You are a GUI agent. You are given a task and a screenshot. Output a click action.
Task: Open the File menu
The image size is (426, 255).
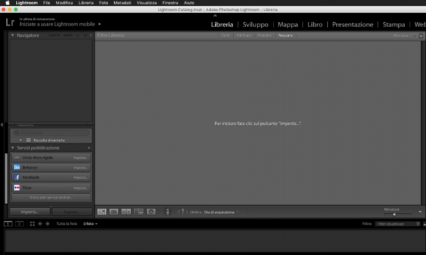(x=47, y=3)
